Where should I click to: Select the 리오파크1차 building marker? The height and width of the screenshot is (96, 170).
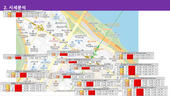[56, 23]
